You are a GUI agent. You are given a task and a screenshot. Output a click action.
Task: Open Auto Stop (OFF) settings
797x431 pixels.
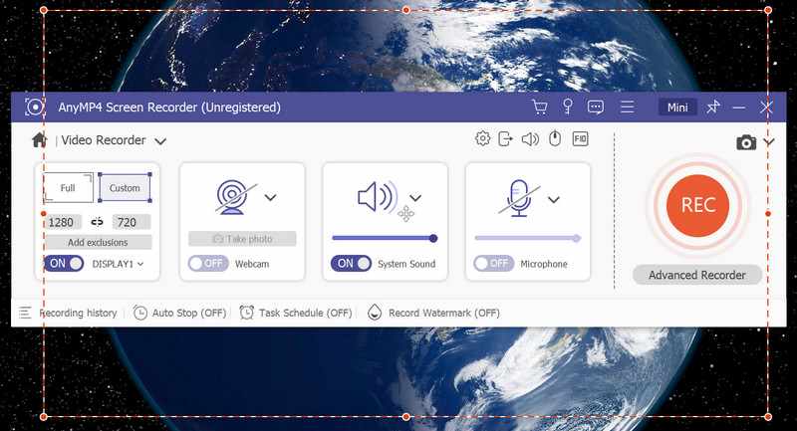189,313
